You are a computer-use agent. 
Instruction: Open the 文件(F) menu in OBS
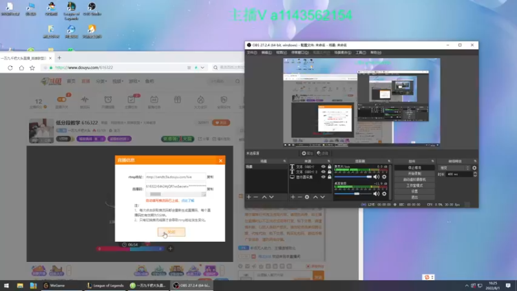[251, 52]
